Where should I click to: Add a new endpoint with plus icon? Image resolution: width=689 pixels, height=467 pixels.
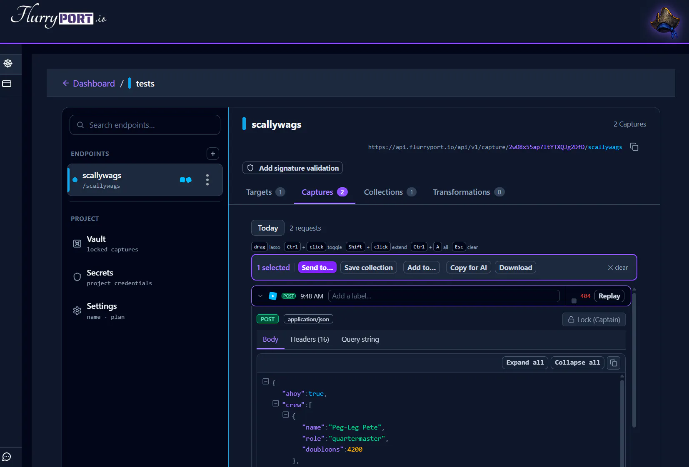click(213, 154)
